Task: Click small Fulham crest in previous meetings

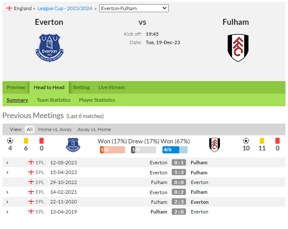Action: coord(215,145)
